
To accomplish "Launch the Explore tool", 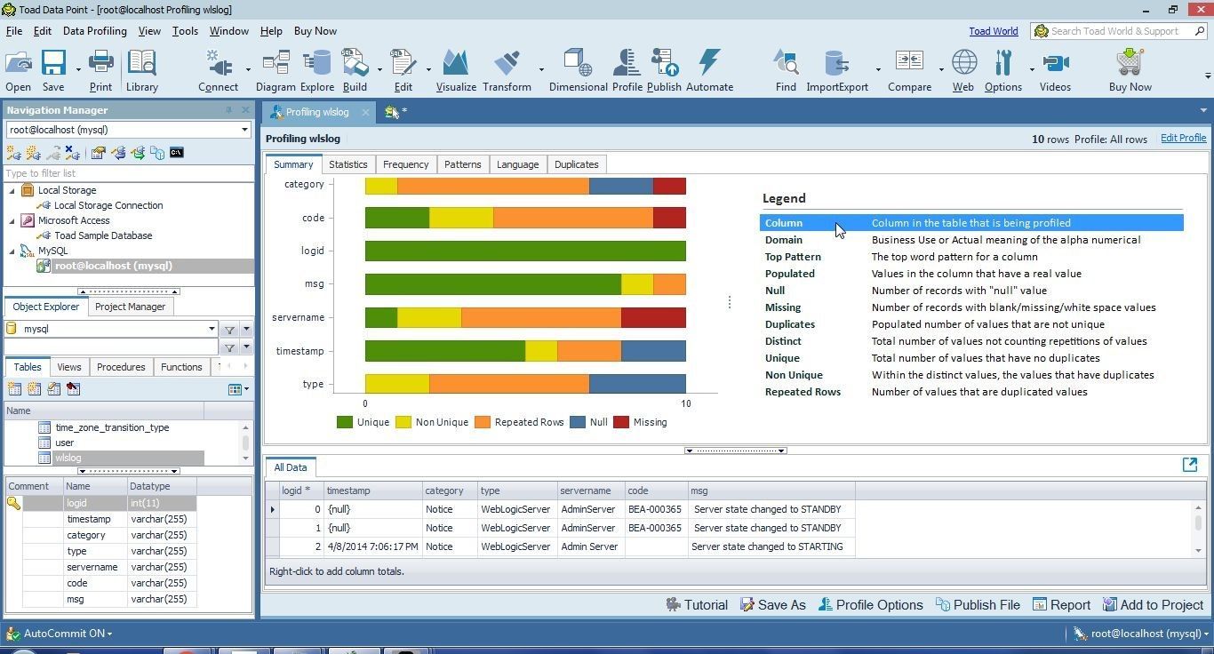I will tap(316, 70).
